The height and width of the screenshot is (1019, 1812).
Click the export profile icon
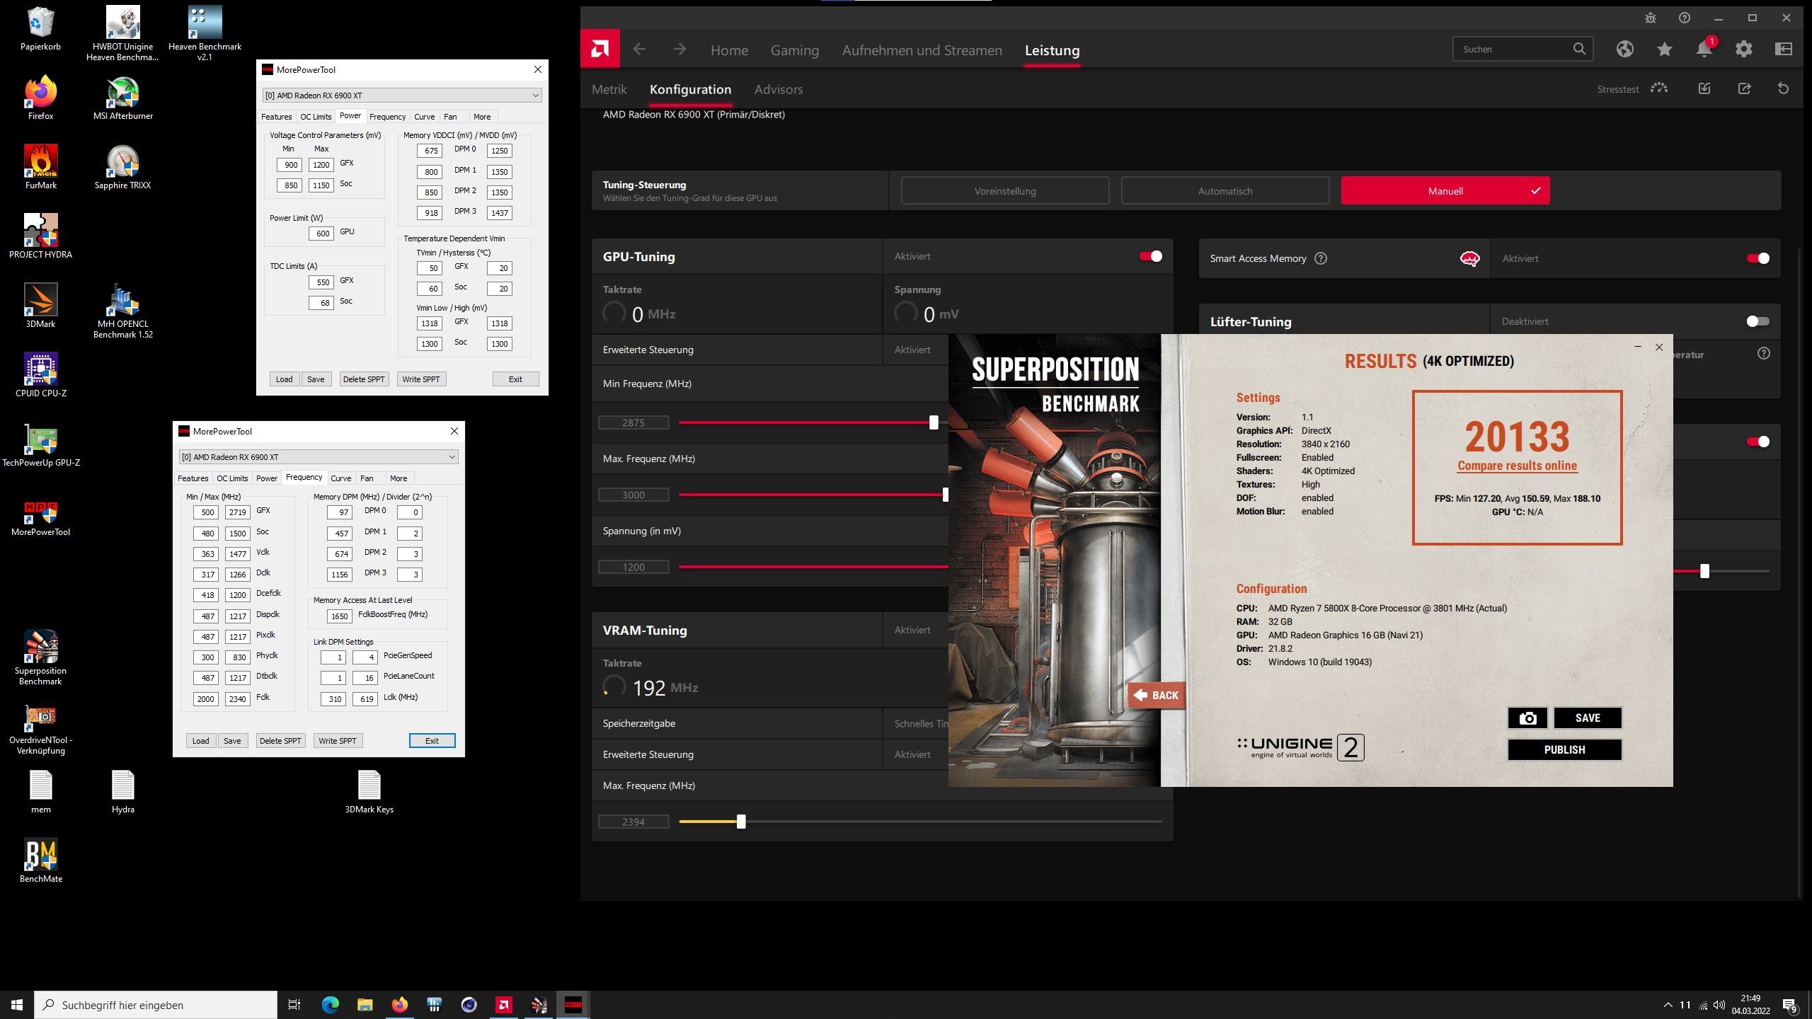pos(1744,88)
